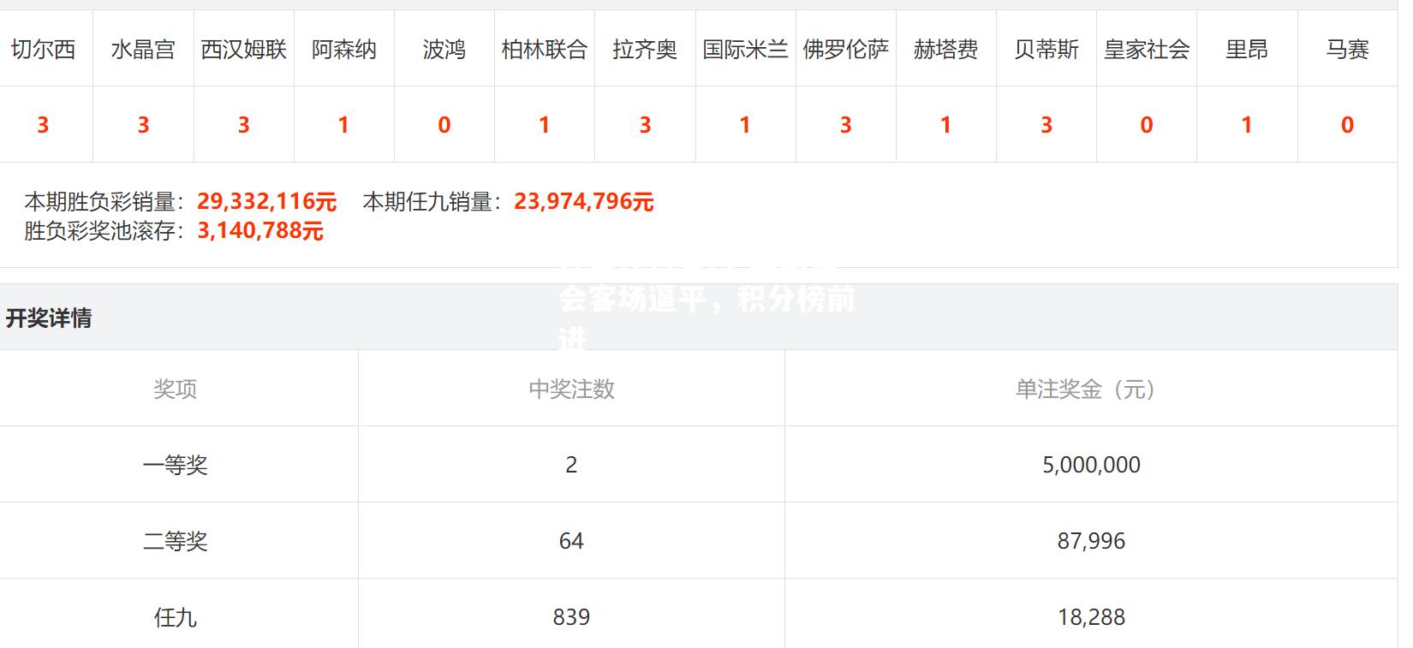Viewport: 1413px width, 648px height.
Task: Select result 1 under 柏林联合
Action: coord(545,125)
